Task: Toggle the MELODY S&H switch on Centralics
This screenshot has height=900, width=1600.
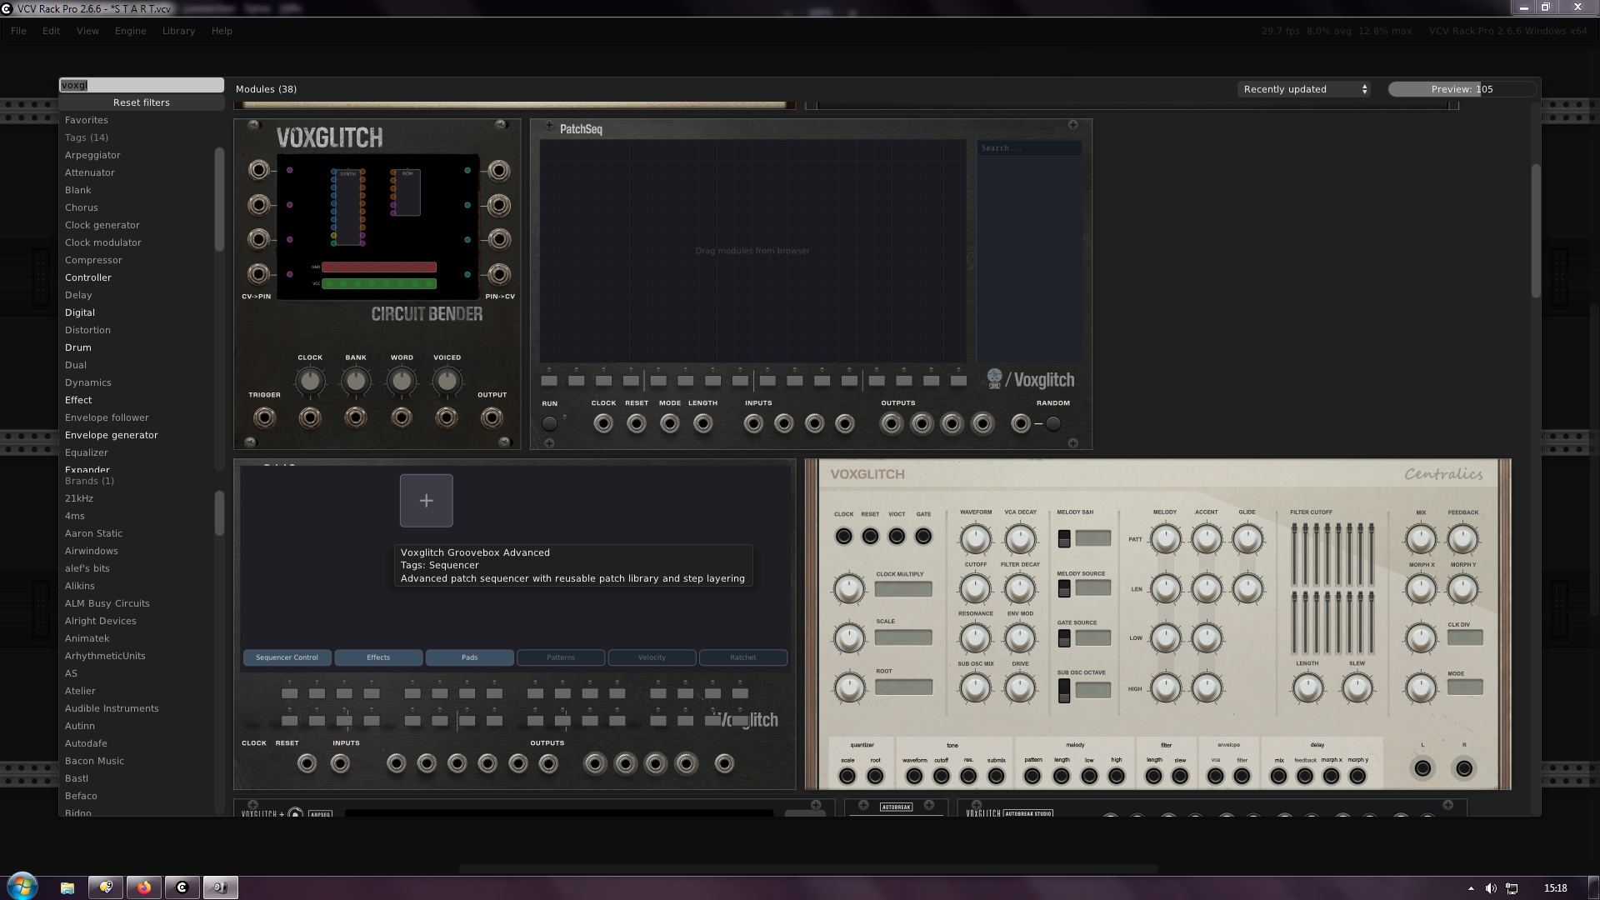Action: tap(1064, 538)
